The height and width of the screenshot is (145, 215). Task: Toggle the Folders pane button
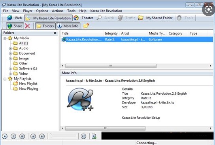pos(45,26)
